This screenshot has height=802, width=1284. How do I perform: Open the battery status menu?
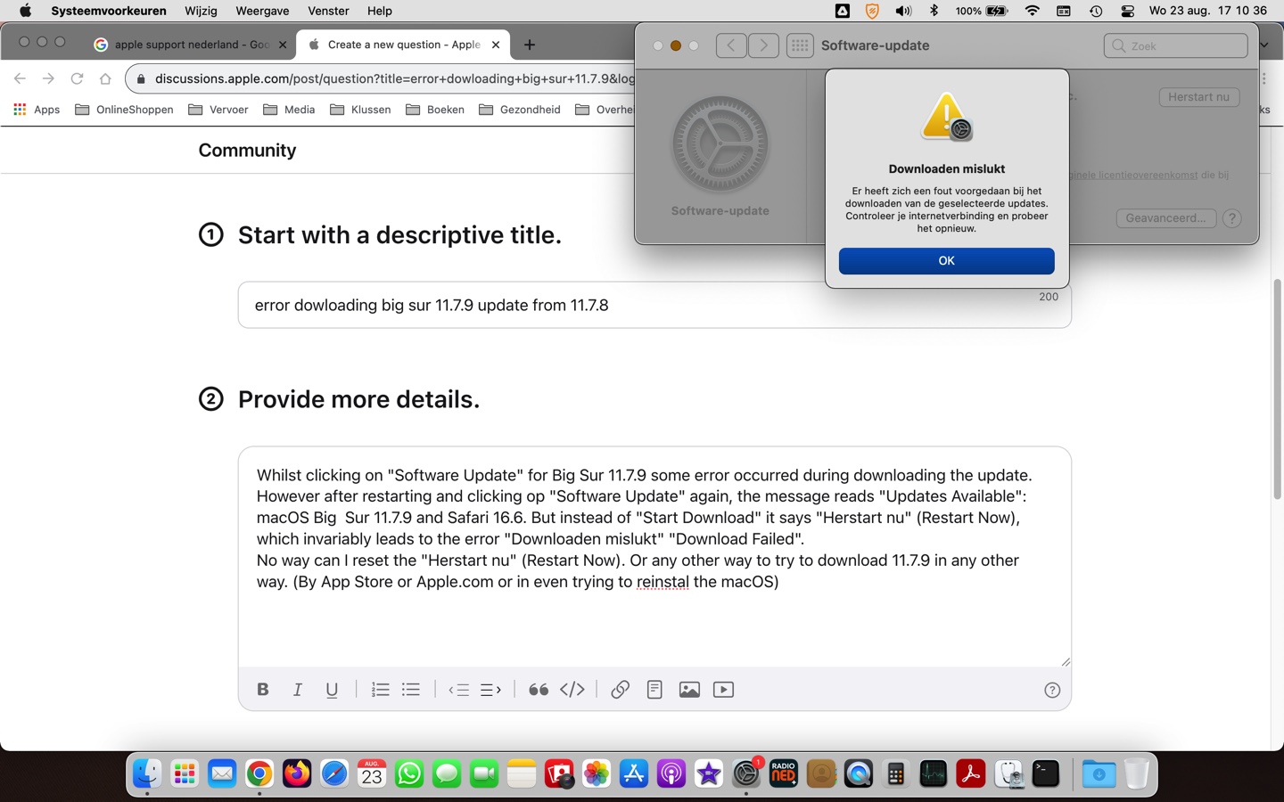click(982, 11)
